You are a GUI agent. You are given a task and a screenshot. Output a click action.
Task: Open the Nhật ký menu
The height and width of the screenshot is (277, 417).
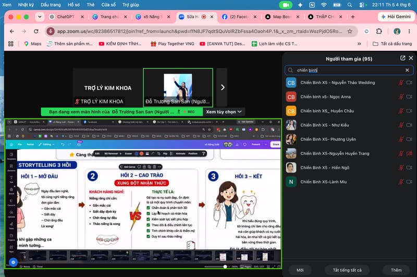[x=26, y=5]
